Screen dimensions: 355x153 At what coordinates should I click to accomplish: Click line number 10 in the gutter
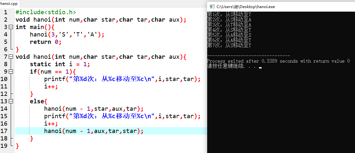pyautogui.click(x=4, y=79)
